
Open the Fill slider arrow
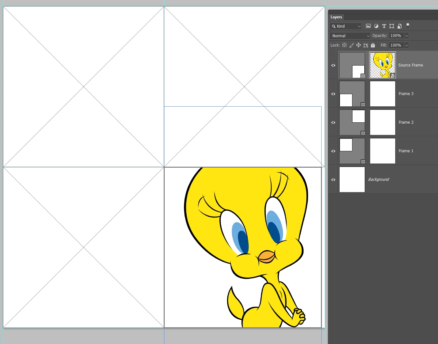pos(406,45)
